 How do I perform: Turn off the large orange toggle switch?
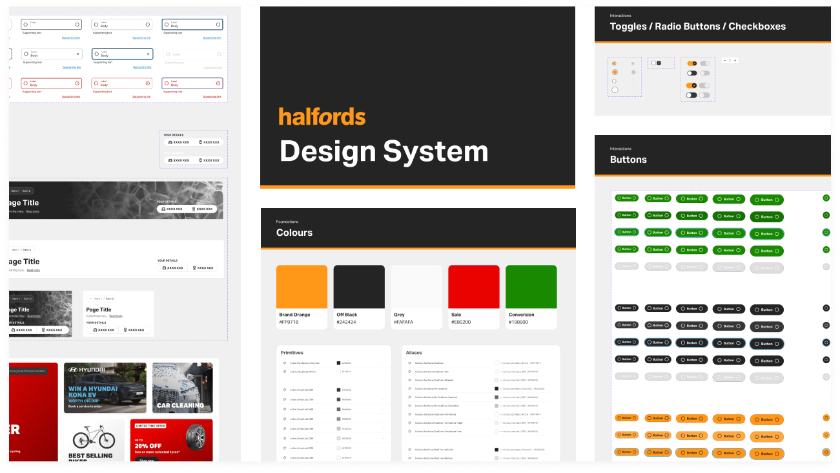point(691,85)
